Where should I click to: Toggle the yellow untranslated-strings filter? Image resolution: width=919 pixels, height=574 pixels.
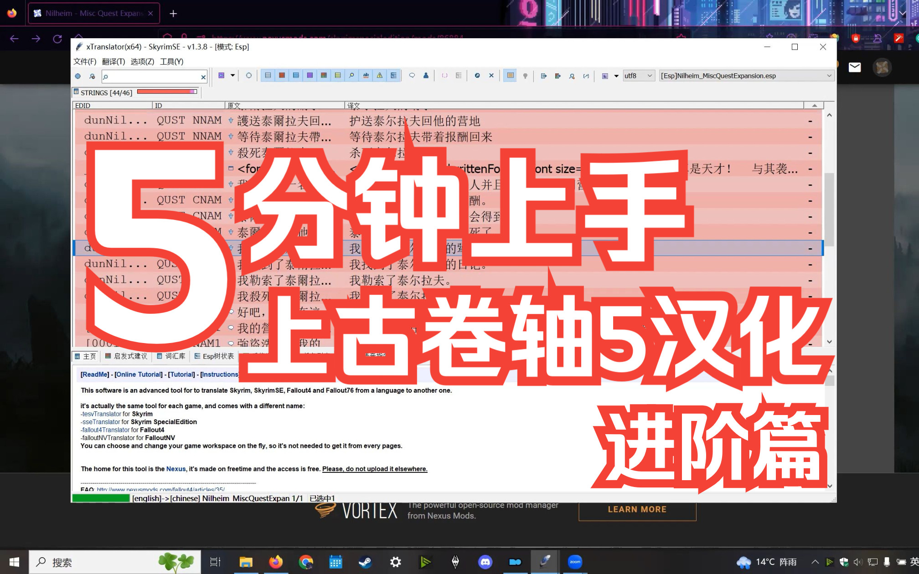coord(338,76)
